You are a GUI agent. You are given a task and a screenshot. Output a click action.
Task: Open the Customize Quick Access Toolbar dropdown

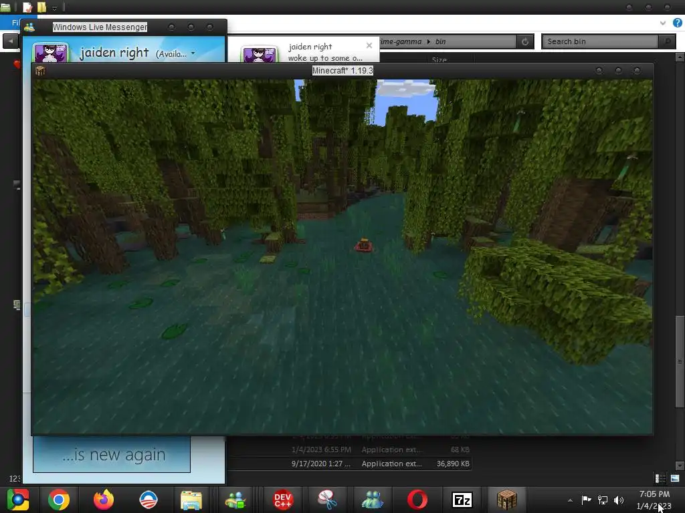(54, 7)
